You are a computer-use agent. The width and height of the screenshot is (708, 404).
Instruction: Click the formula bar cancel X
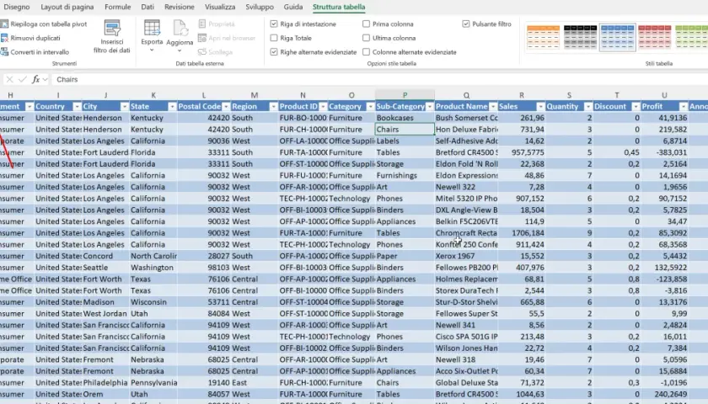(x=9, y=79)
